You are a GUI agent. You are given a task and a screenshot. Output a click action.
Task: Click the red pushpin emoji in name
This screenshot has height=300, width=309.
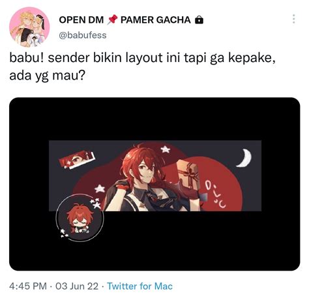(112, 20)
